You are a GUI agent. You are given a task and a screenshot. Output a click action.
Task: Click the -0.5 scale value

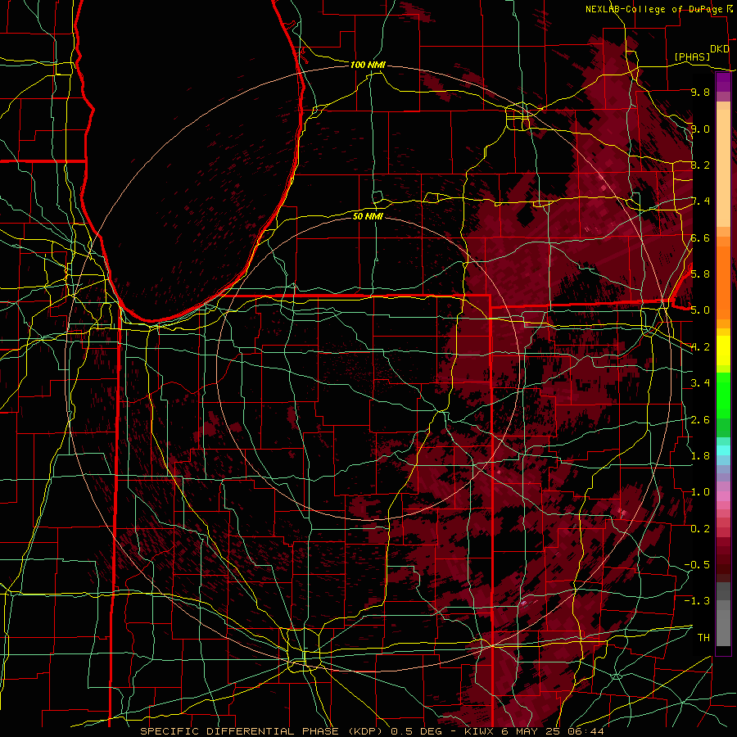tap(698, 565)
